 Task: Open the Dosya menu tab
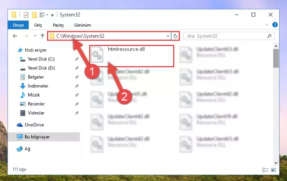coord(18,25)
